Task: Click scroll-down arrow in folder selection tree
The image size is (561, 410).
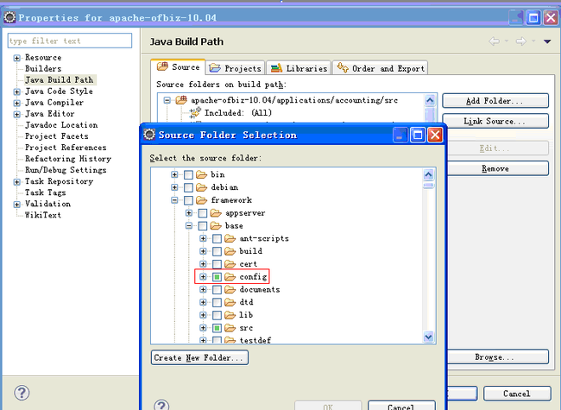Action: tap(428, 337)
